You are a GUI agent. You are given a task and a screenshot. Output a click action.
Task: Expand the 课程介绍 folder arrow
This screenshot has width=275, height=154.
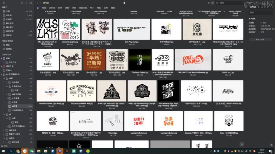[x=1, y=66]
